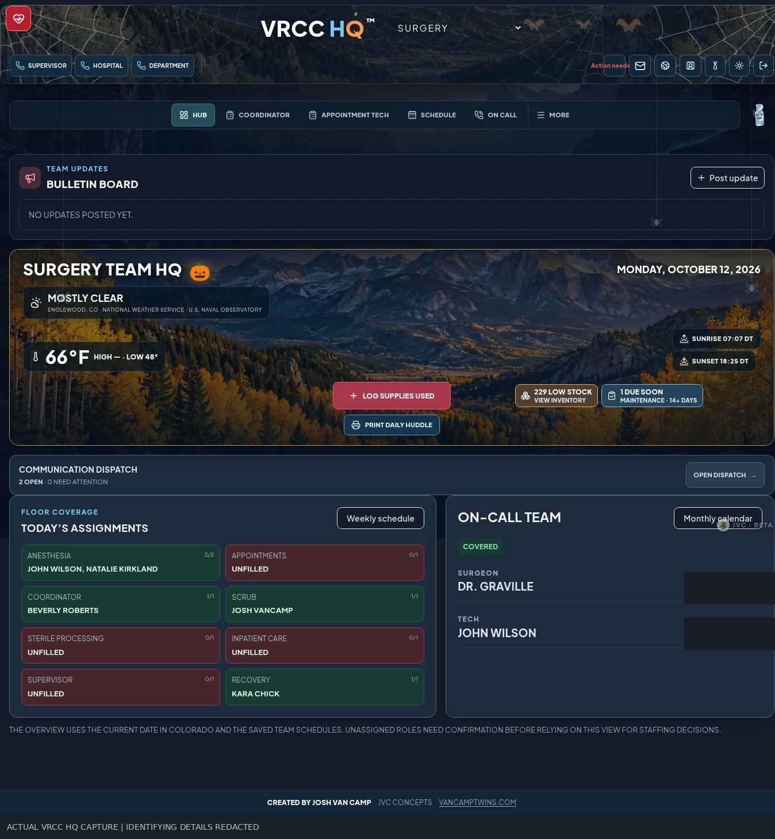Select the unfilled Sterile Processing card
The image size is (775, 839).
point(121,645)
